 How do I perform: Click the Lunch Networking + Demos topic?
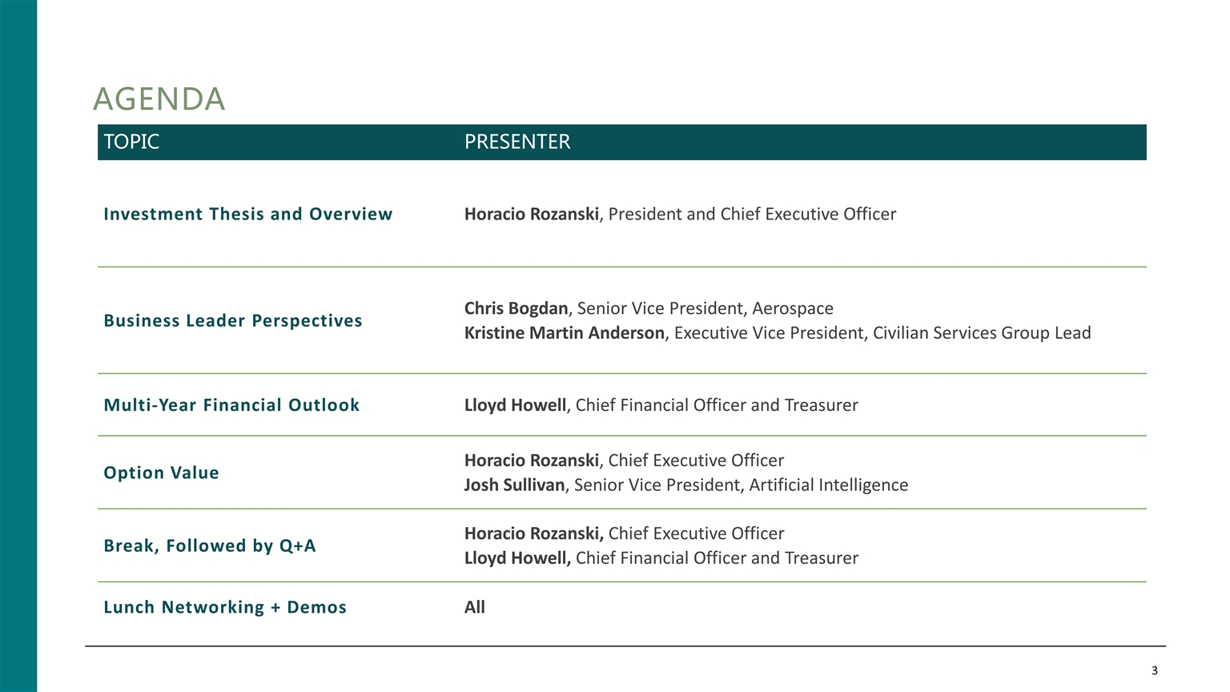(225, 607)
